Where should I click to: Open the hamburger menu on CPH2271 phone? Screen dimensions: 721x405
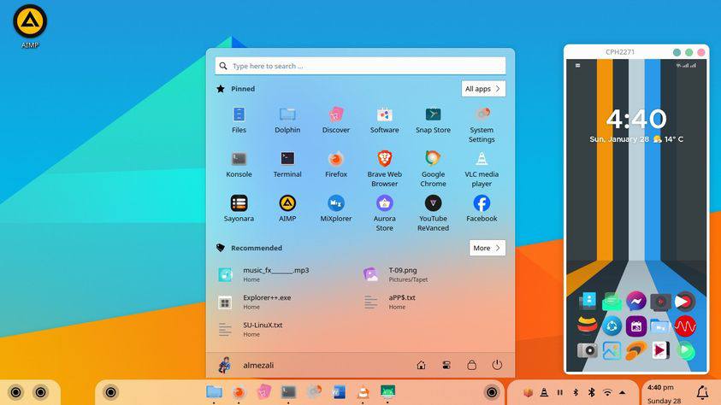click(x=577, y=65)
